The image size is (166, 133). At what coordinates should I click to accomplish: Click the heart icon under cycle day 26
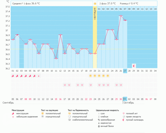(121, 85)
